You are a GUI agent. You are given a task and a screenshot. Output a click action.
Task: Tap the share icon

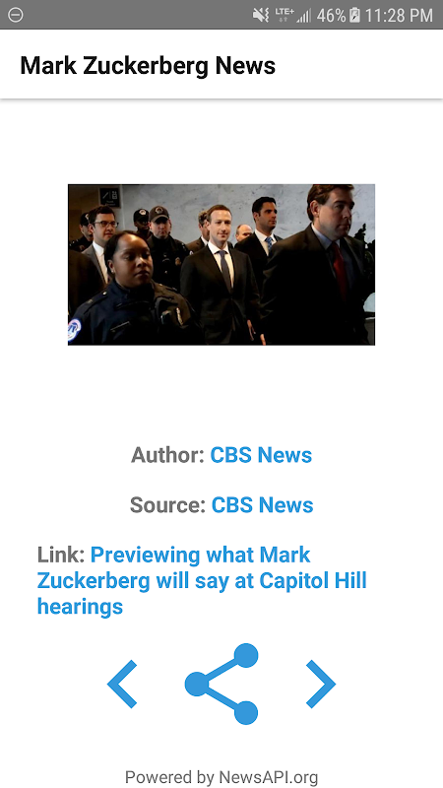tap(221, 684)
